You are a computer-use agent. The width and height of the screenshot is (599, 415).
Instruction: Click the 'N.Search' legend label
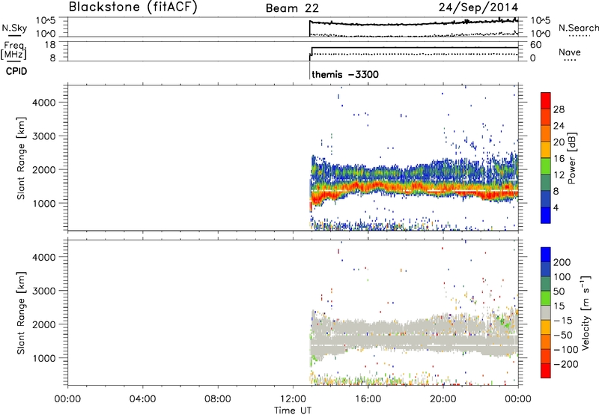click(578, 28)
